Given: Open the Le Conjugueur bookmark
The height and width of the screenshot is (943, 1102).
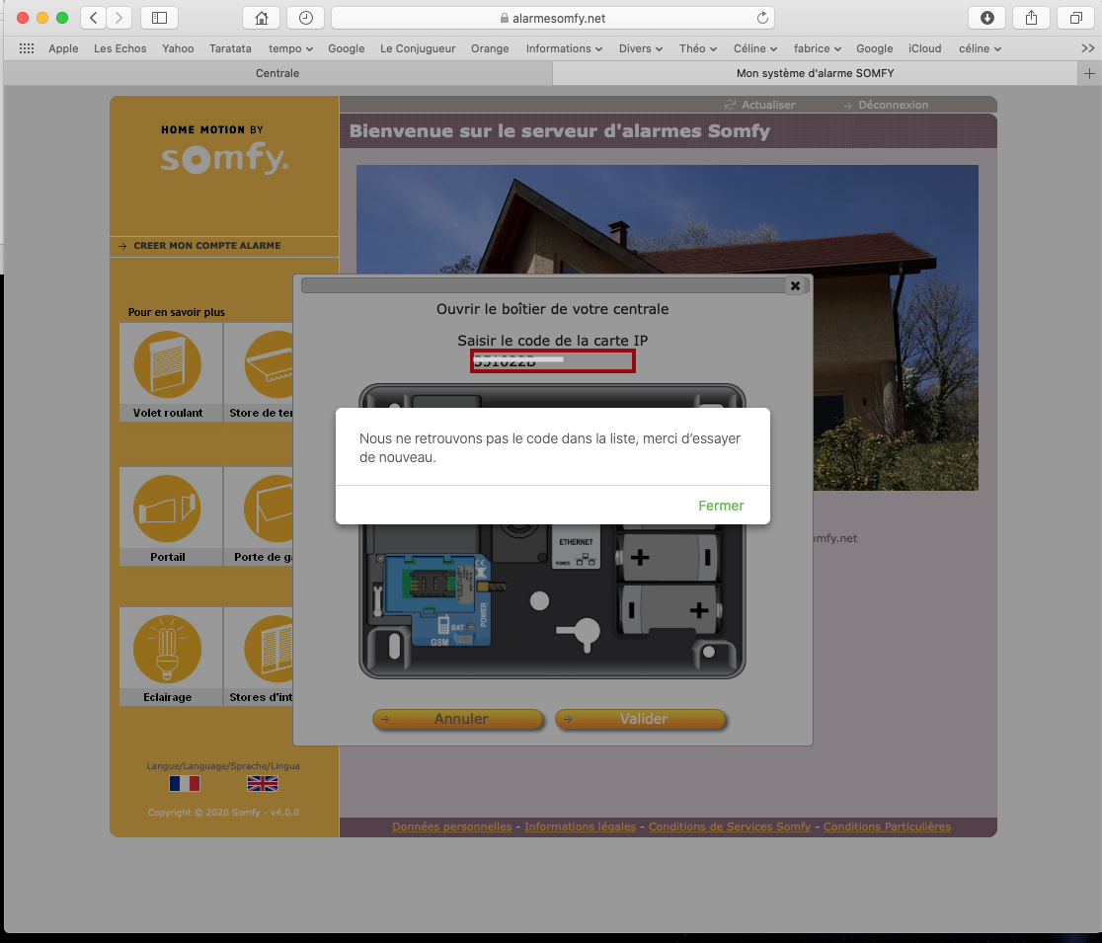Looking at the screenshot, I should (x=417, y=48).
